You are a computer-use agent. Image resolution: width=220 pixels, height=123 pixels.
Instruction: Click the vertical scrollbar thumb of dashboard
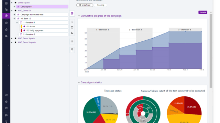pos(211,51)
